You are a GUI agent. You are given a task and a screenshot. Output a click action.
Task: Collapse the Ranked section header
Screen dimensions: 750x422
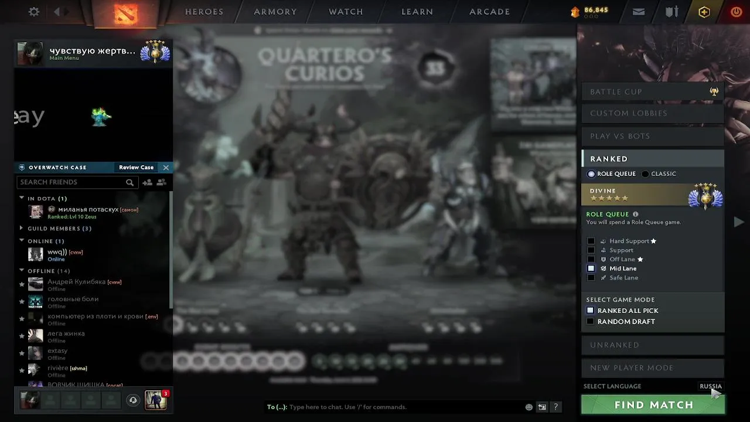pyautogui.click(x=653, y=159)
